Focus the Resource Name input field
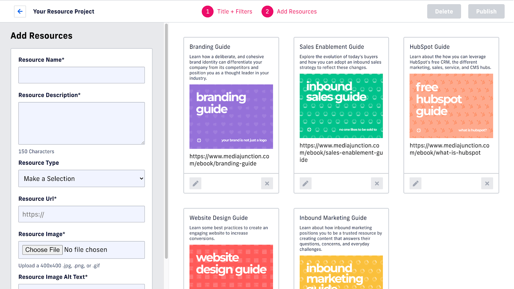Viewport: 514px width, 289px height. pos(82,75)
